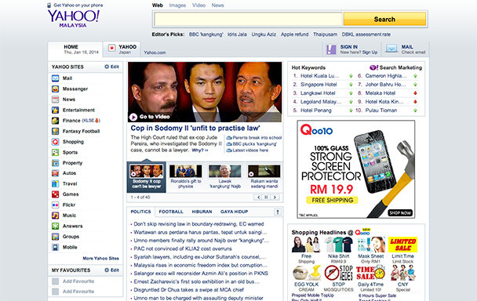Open the DBKL assessment rate link

point(366,34)
